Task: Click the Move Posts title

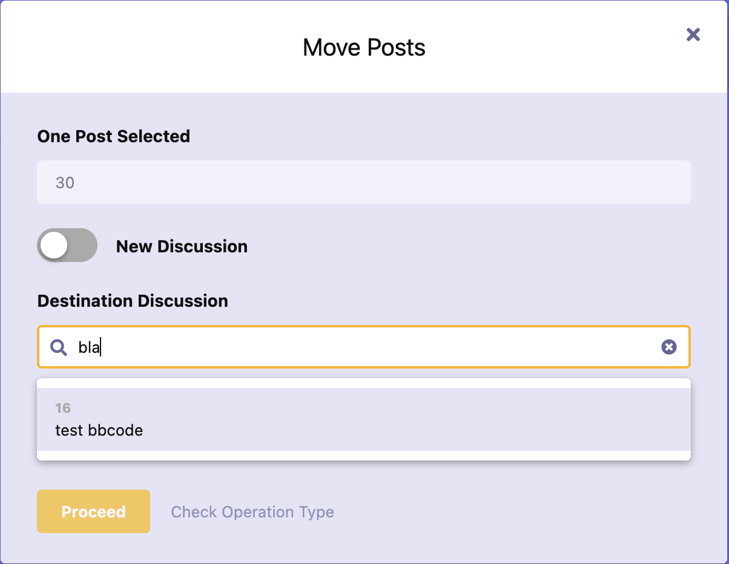Action: pos(364,47)
